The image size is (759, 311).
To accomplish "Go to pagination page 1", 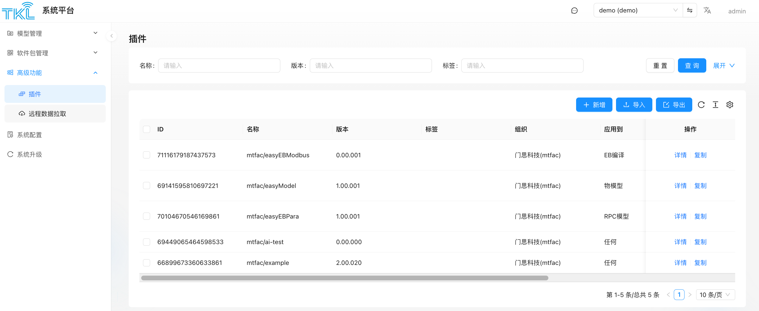I will coord(679,295).
